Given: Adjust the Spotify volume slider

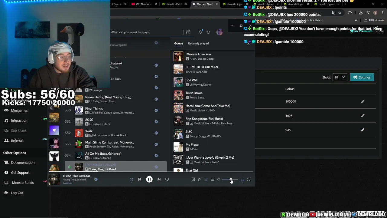Looking at the screenshot, I should (230, 180).
